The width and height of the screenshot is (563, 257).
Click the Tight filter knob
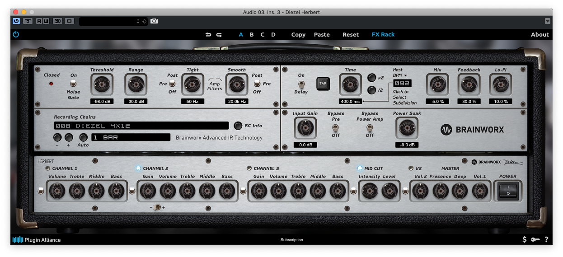point(192,84)
